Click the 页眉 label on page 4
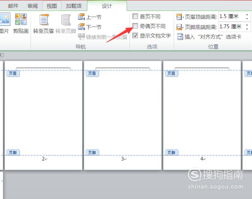 point(172,73)
